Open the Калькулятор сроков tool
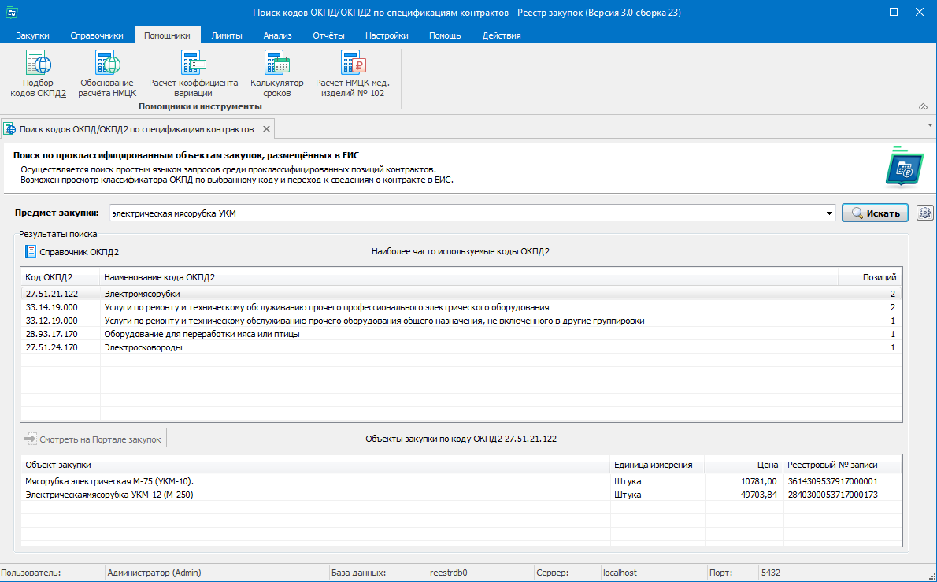 pyautogui.click(x=276, y=73)
